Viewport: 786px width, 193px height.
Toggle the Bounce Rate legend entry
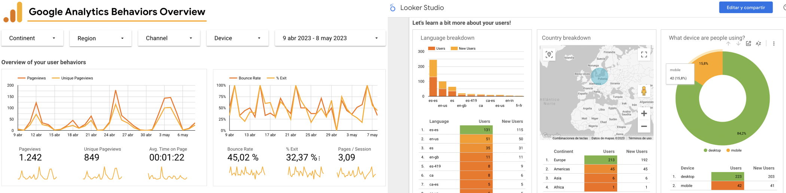(x=245, y=78)
